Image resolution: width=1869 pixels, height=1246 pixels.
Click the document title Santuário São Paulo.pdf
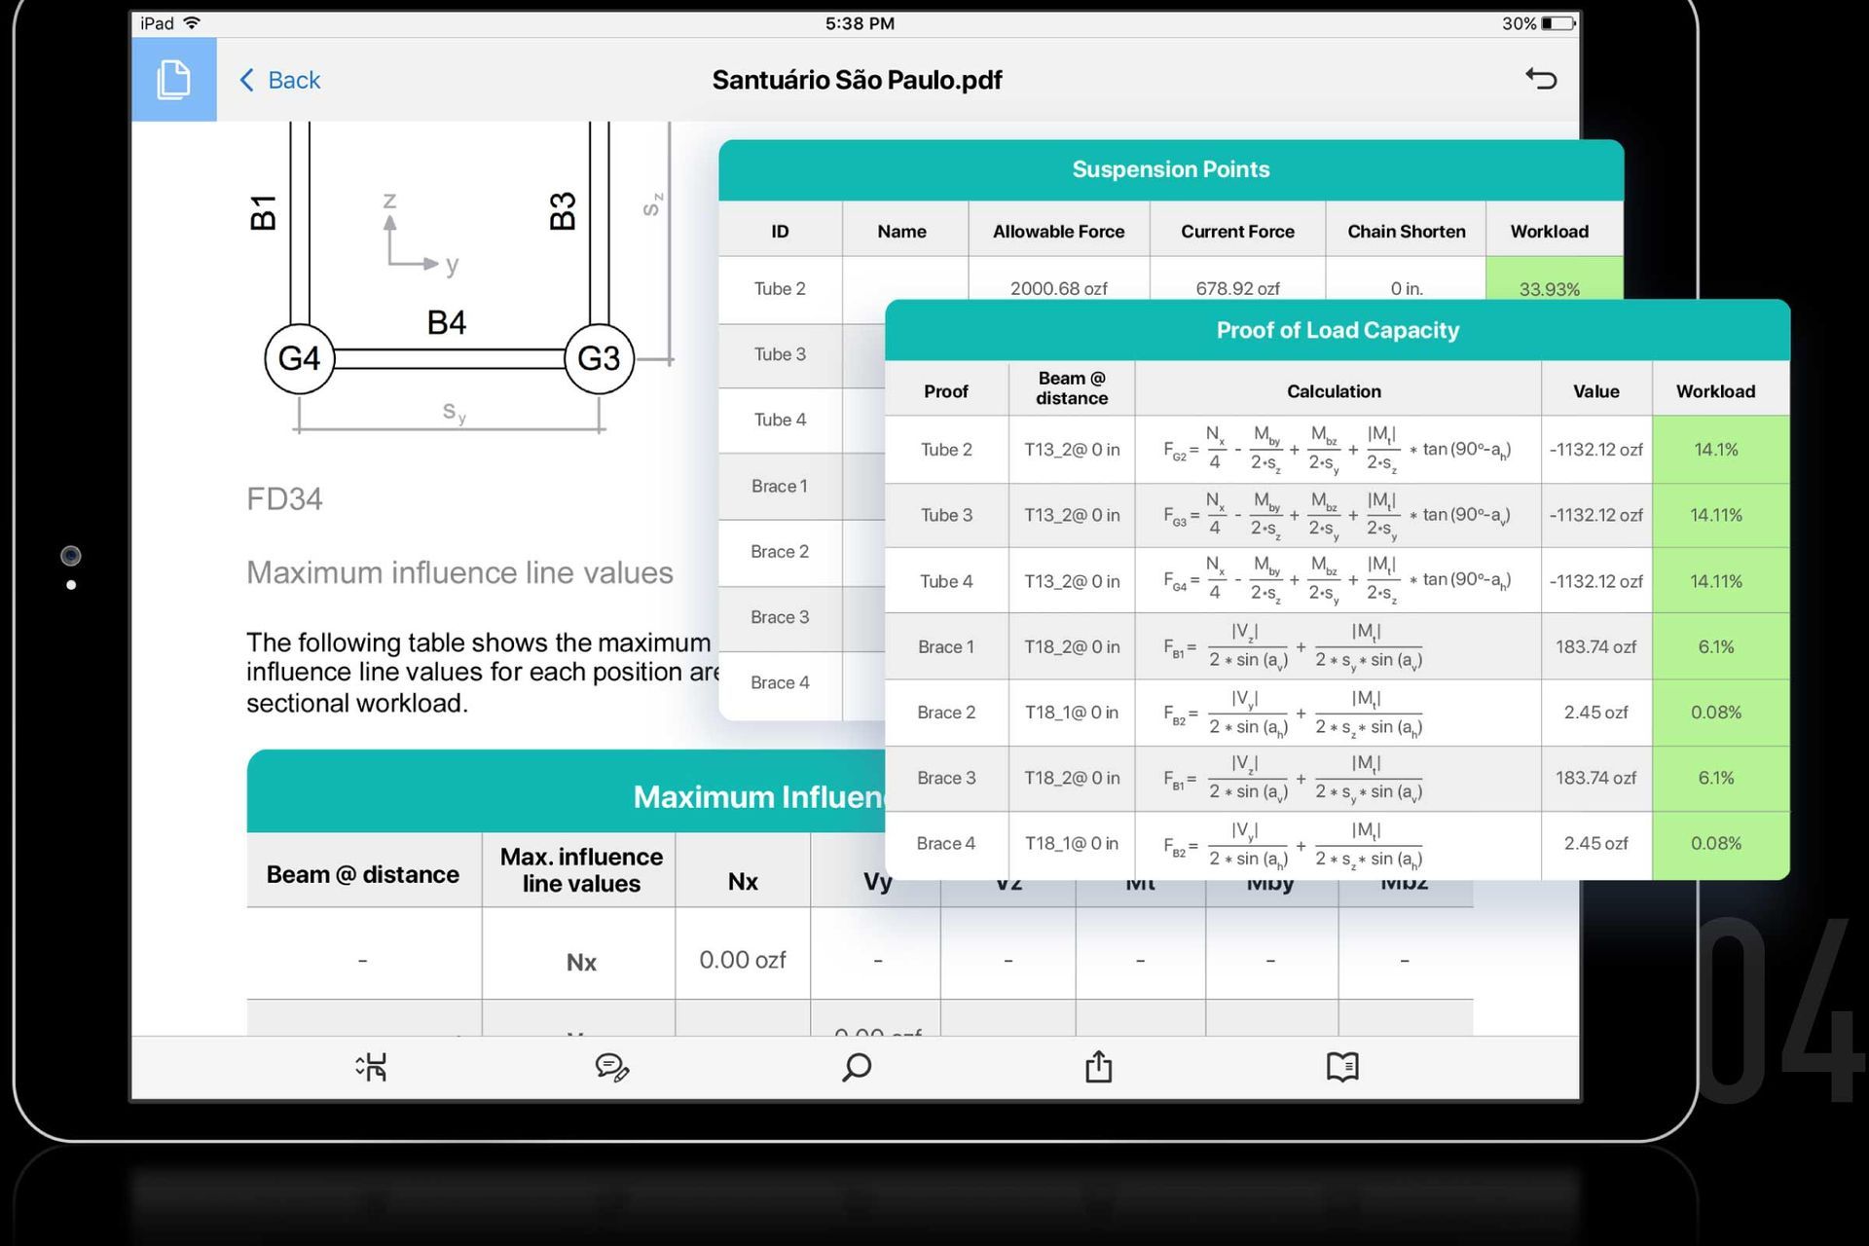click(857, 80)
